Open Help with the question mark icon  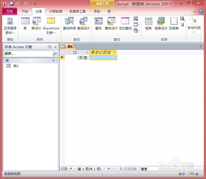(x=201, y=11)
